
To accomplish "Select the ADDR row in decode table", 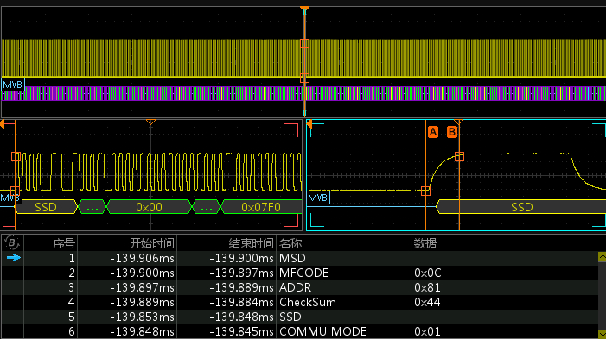I will click(299, 288).
